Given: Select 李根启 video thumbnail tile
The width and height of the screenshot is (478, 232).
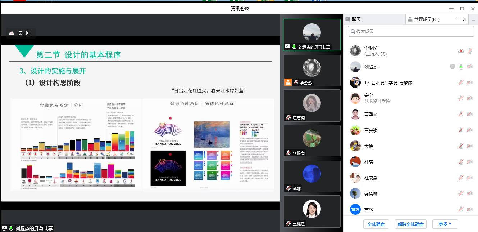Looking at the screenshot, I should [311, 141].
